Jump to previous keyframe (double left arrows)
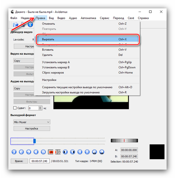The image size is (175, 178). pos(36,152)
